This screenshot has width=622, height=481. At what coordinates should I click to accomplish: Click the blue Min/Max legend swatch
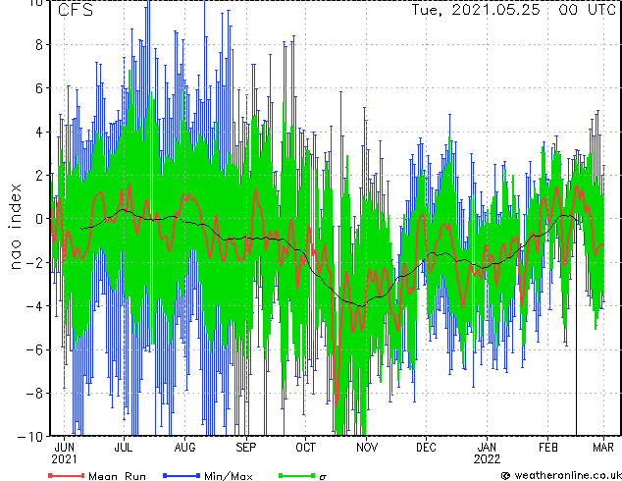point(181,475)
